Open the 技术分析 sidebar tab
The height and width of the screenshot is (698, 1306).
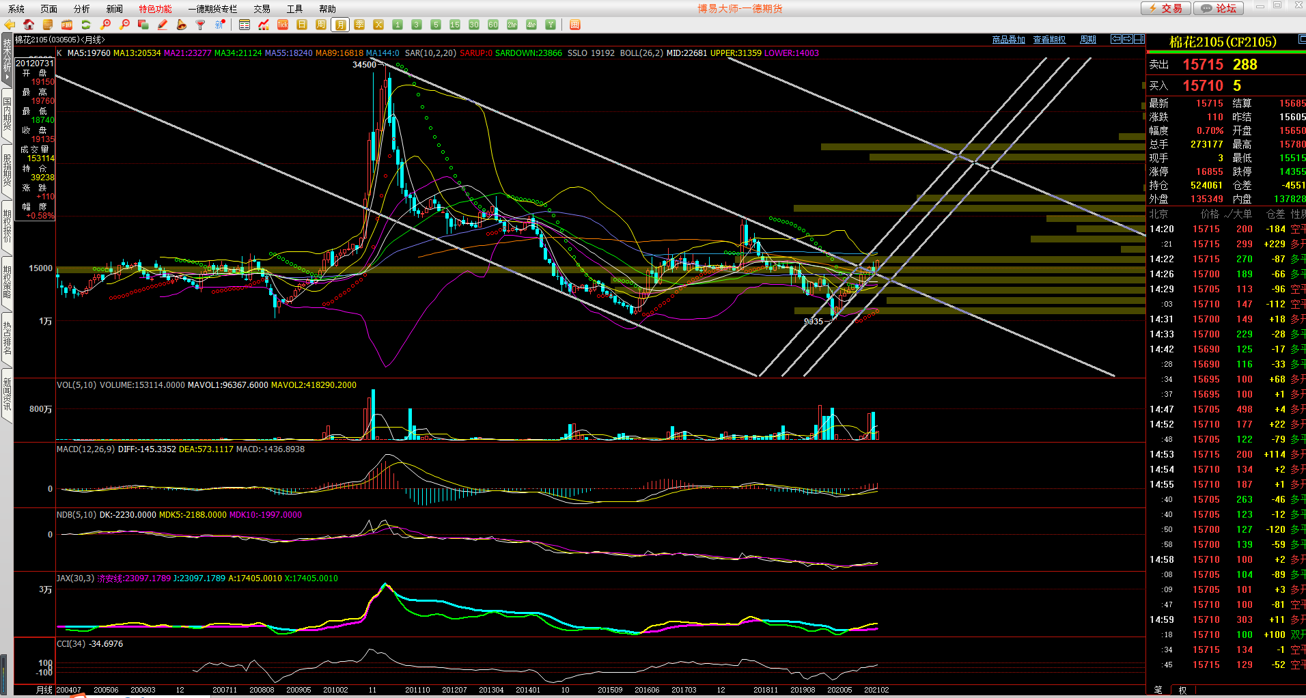7,60
